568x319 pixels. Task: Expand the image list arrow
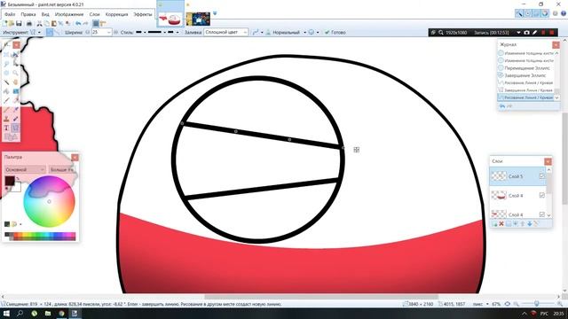[215, 13]
